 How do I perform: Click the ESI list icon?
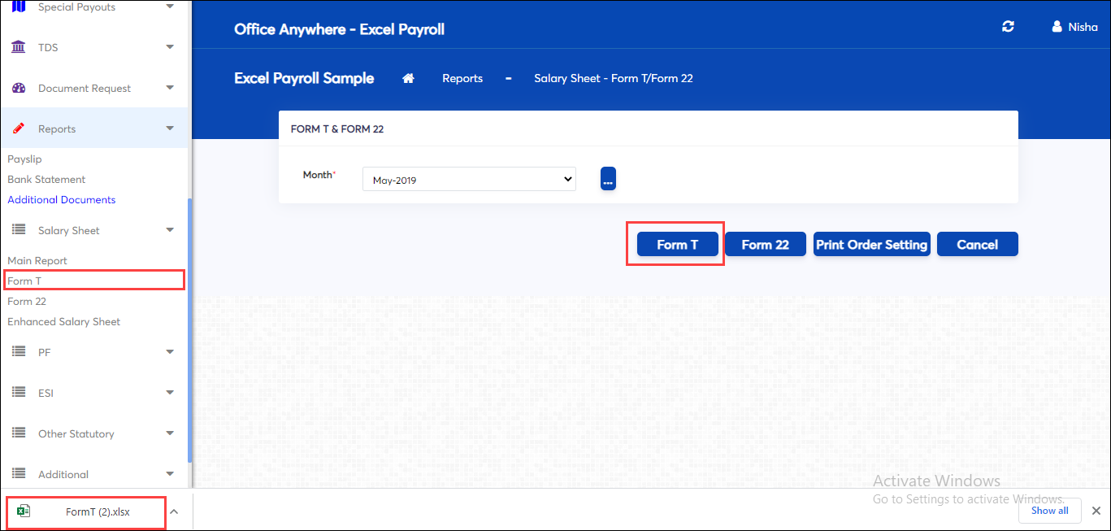[x=19, y=393]
